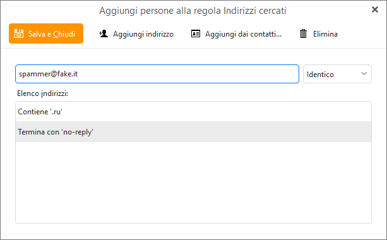Select the Aggiungi indirizzo text
387x240 pixels.
(x=143, y=34)
